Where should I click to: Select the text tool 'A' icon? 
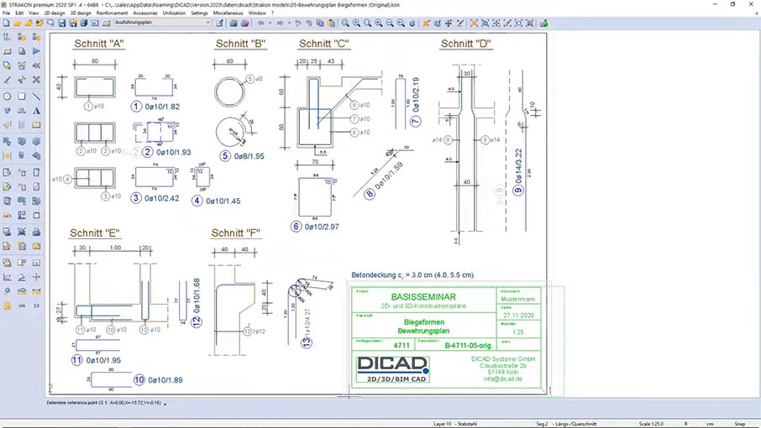(37, 111)
